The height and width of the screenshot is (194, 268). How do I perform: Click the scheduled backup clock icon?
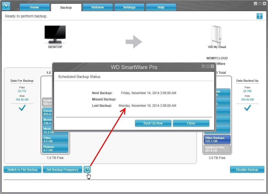(x=87, y=169)
